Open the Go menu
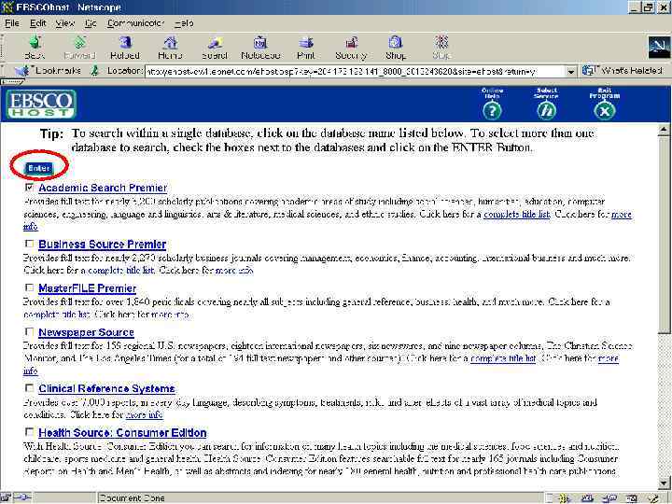 [x=91, y=23]
